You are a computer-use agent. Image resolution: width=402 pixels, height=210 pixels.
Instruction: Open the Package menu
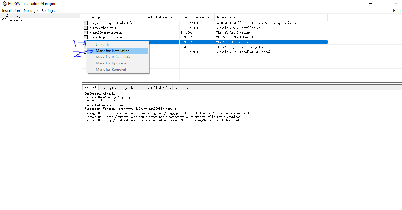[31, 10]
